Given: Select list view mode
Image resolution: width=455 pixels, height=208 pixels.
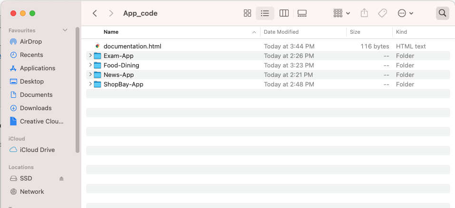Looking at the screenshot, I should (x=265, y=13).
